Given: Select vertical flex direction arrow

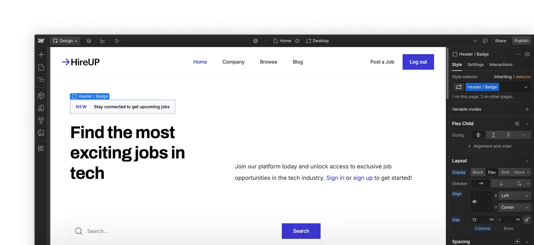Looking at the screenshot, I should click(x=501, y=184).
